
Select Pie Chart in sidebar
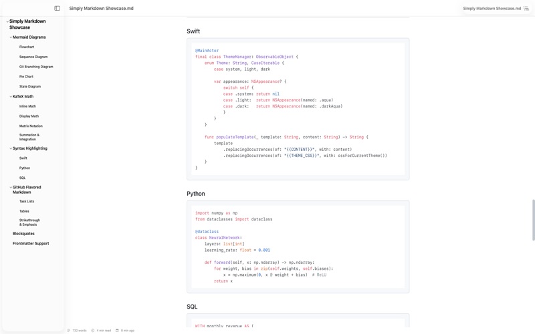point(26,77)
